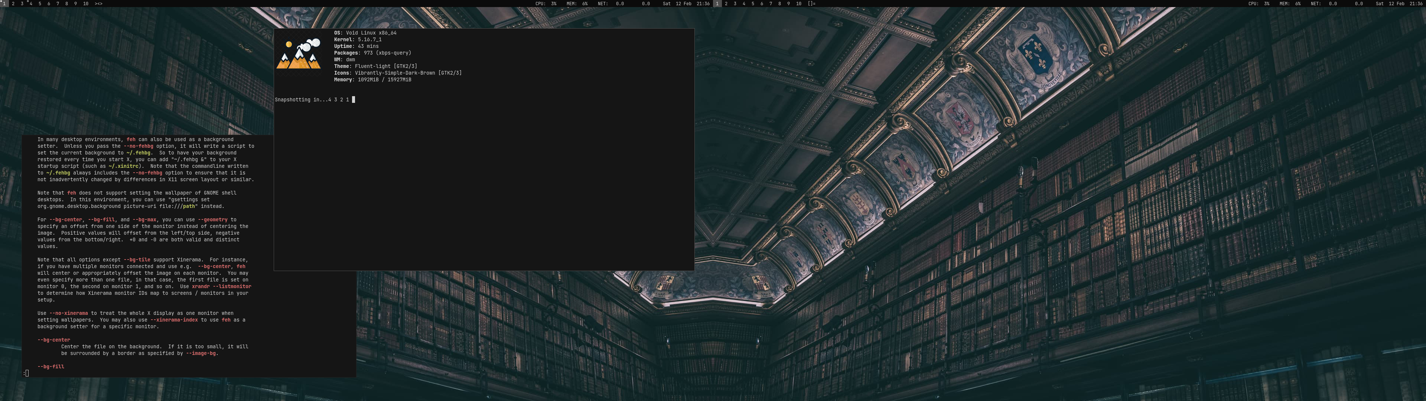Click the Sat 12 Feb date by the []= bar
Image resolution: width=1426 pixels, height=401 pixels.
[x=677, y=3]
